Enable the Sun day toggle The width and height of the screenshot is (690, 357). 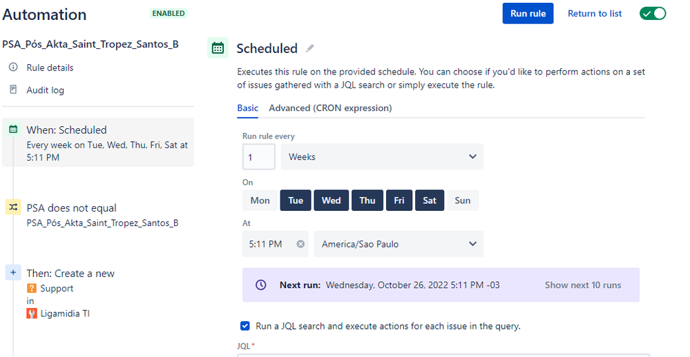tap(462, 201)
